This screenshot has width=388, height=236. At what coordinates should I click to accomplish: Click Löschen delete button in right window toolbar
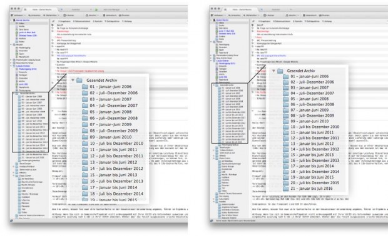click(268, 16)
